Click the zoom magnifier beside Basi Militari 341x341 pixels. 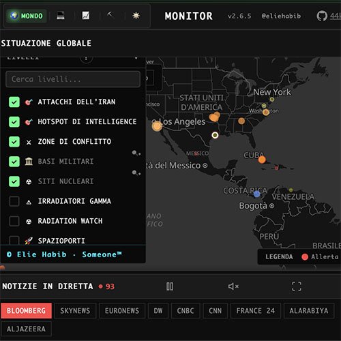[x=136, y=153]
